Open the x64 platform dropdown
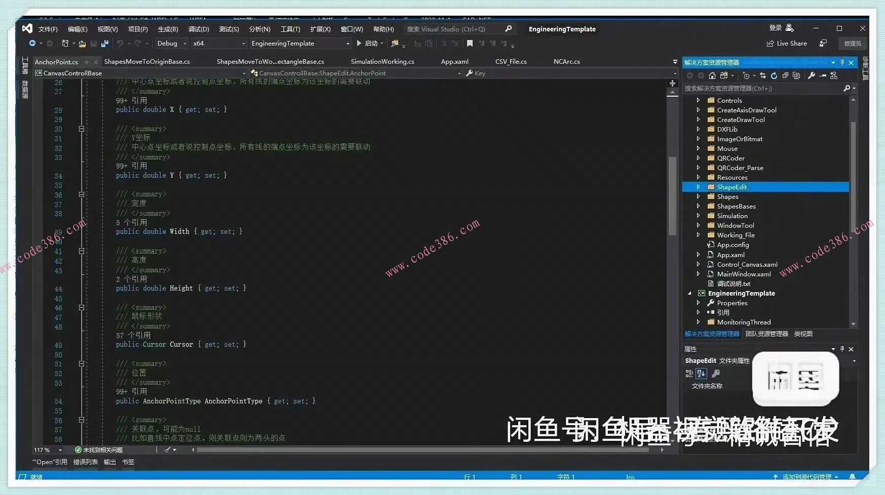 (x=219, y=44)
